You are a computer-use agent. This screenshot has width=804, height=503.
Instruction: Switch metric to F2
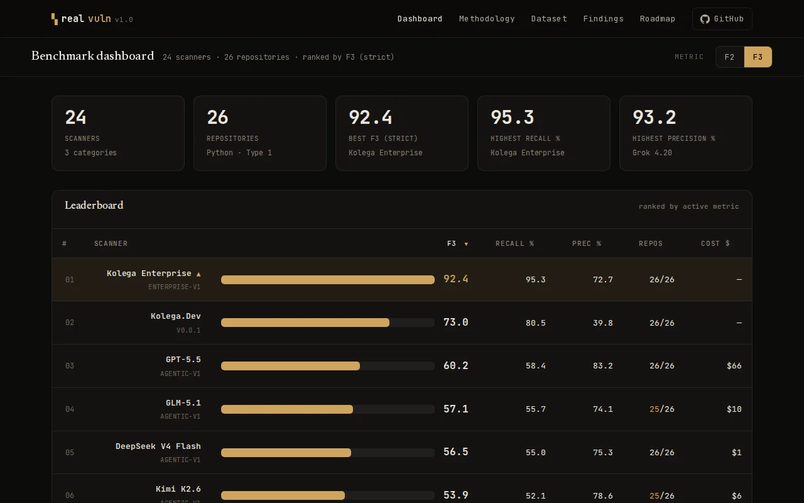coord(730,57)
